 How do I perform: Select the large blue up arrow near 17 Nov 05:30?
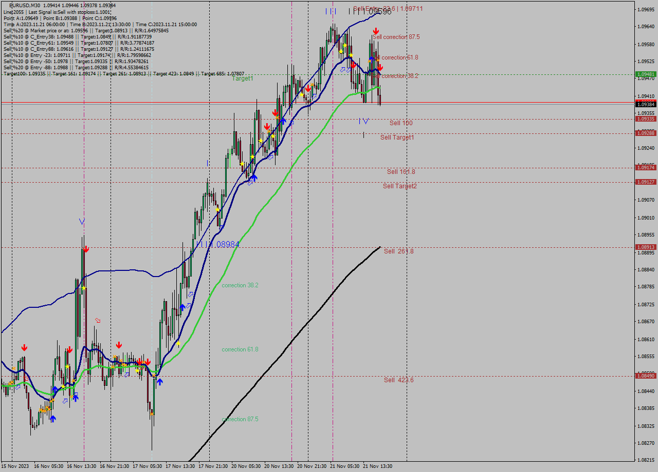point(160,381)
